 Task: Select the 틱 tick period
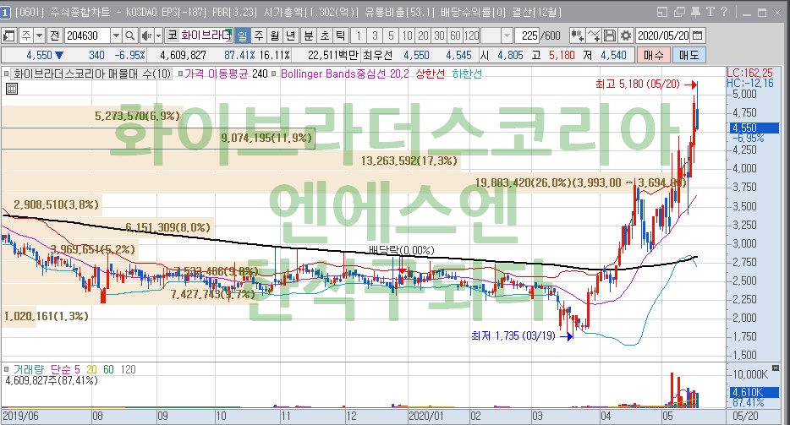341,35
